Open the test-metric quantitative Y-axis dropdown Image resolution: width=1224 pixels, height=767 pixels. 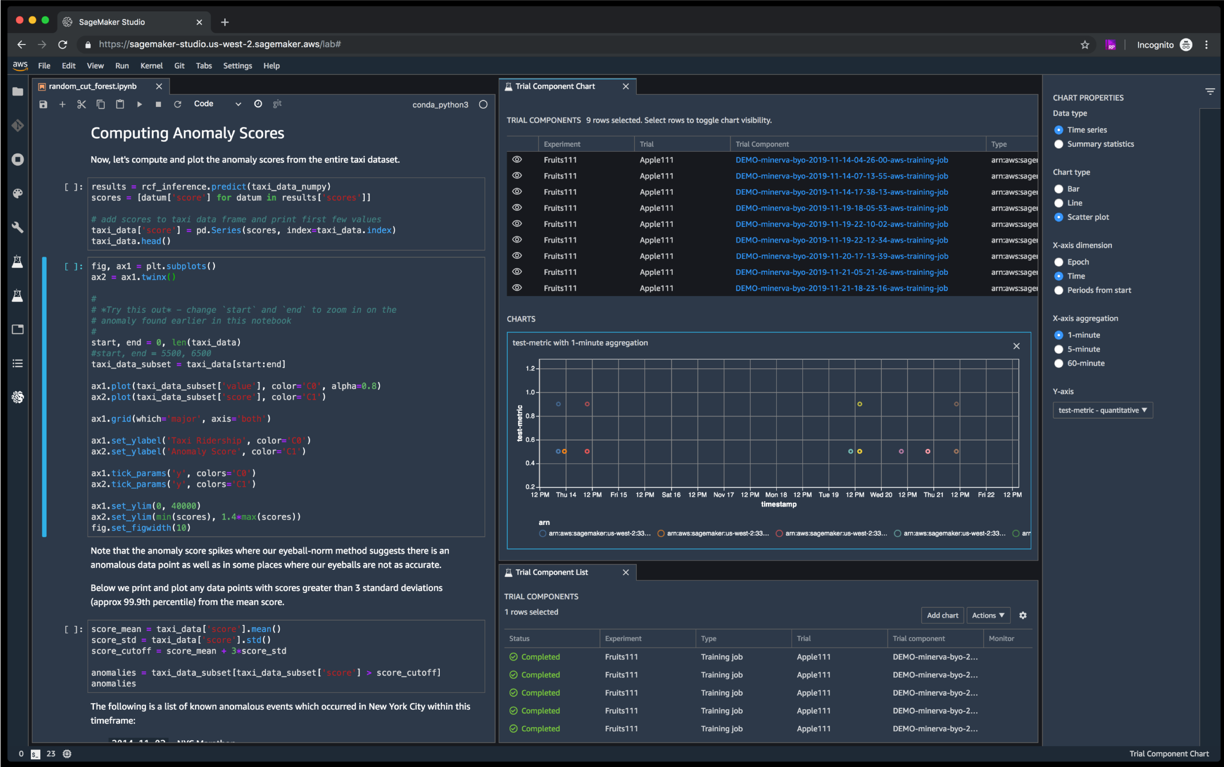(1103, 410)
